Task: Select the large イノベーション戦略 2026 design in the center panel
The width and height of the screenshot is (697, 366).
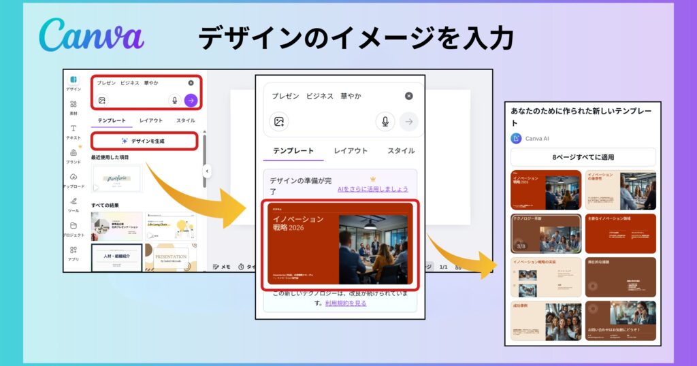Action: pyautogui.click(x=339, y=244)
